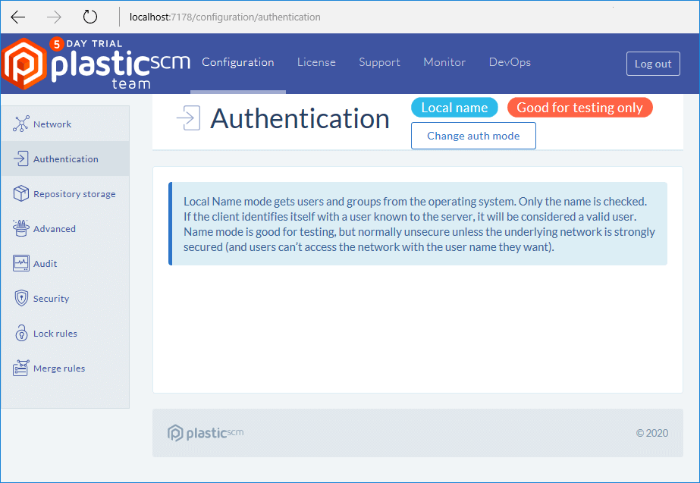Click the © 2020 footer text
Image resolution: width=700 pixels, height=483 pixels.
652,433
